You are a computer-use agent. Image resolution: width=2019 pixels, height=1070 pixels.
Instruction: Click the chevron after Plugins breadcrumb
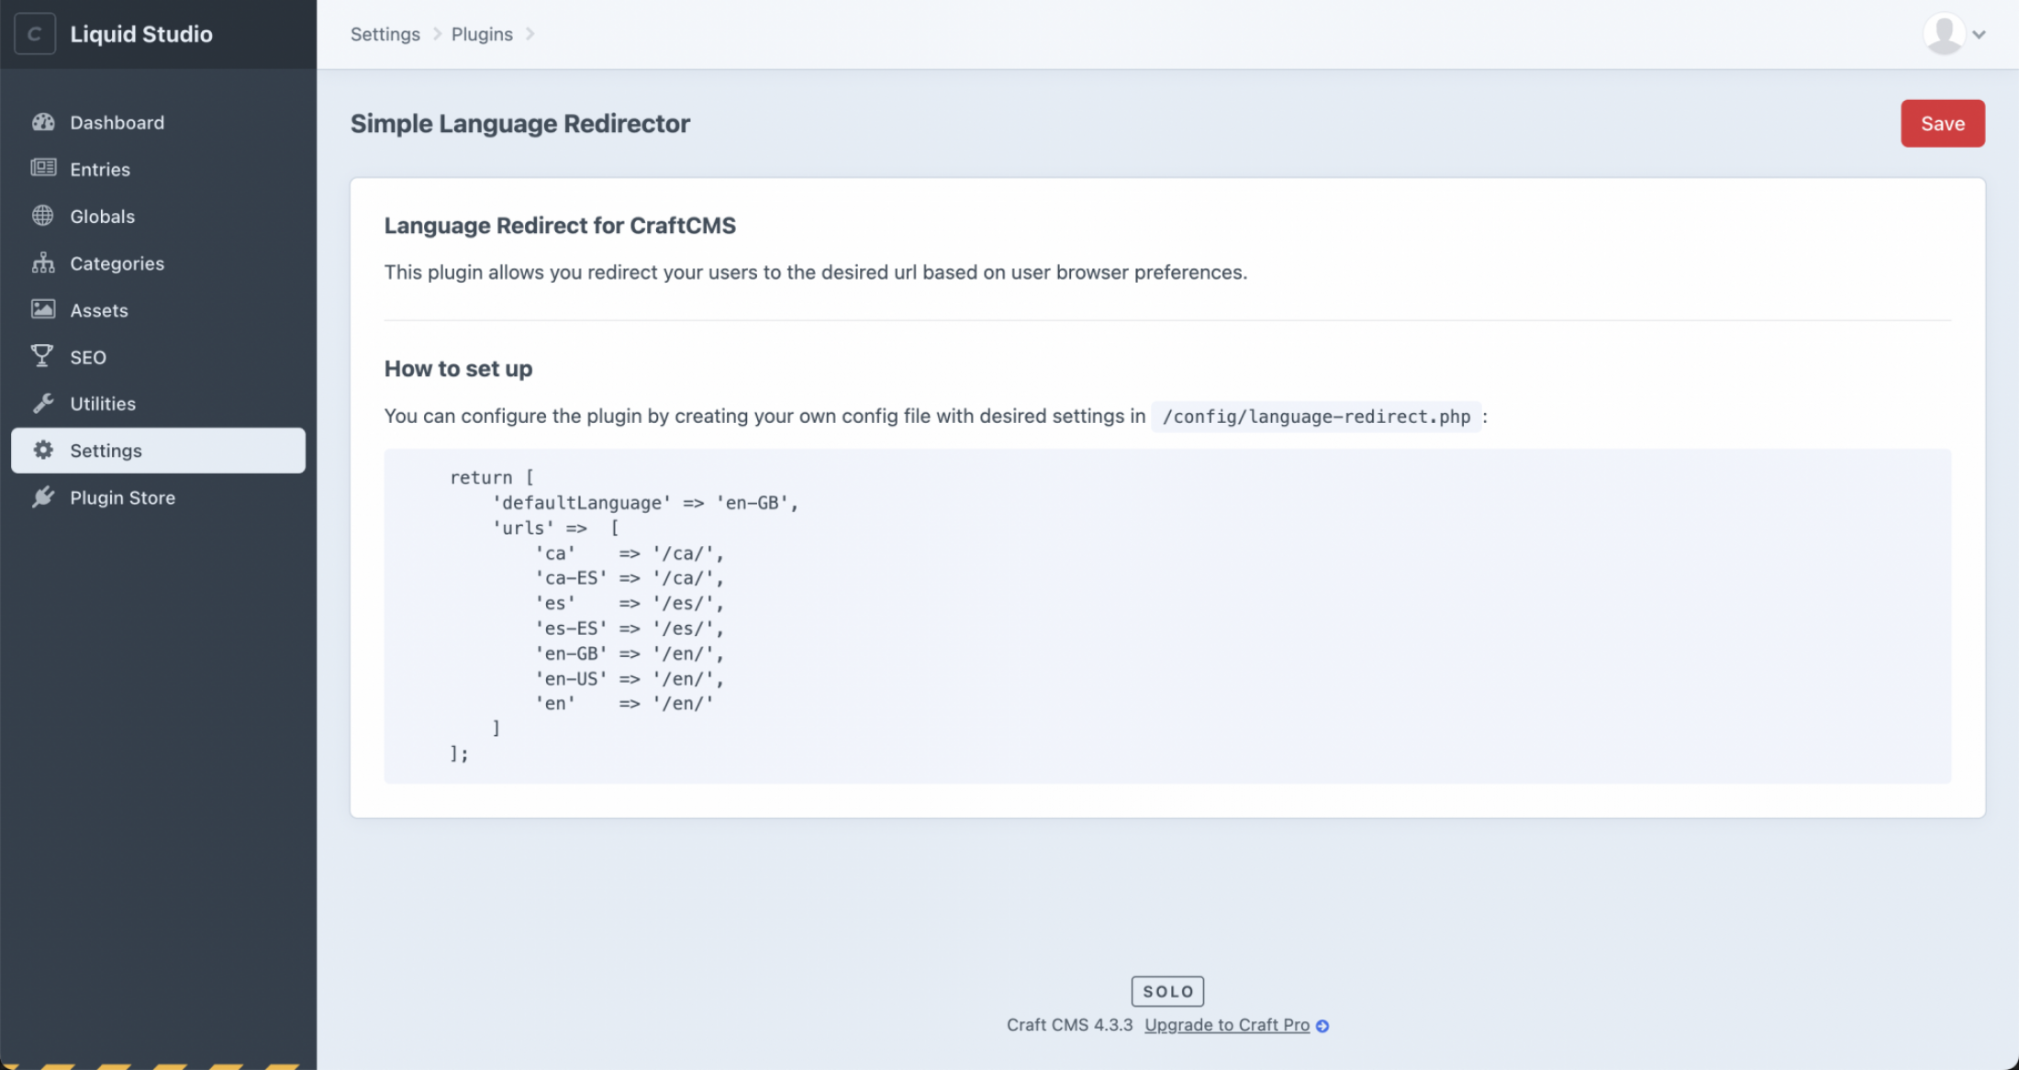pyautogui.click(x=530, y=34)
